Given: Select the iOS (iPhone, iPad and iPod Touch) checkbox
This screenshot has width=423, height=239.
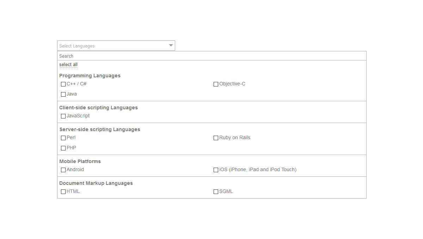Looking at the screenshot, I should tap(216, 170).
